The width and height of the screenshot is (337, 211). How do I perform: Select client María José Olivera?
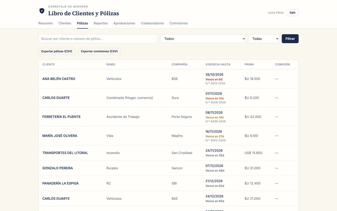coord(60,136)
